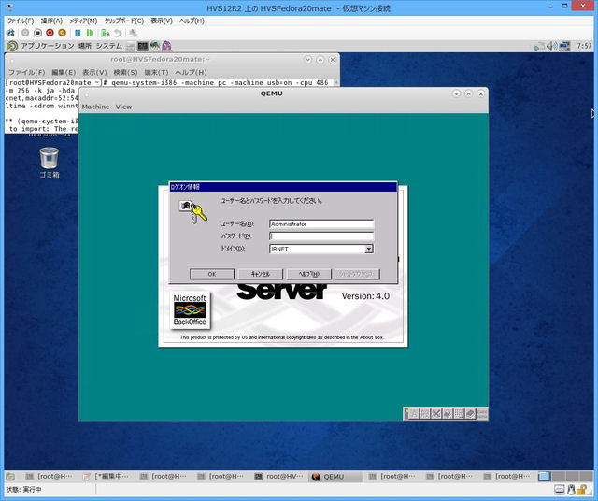Click OK in the logon dialog
This screenshot has width=598, height=501.
(x=212, y=274)
